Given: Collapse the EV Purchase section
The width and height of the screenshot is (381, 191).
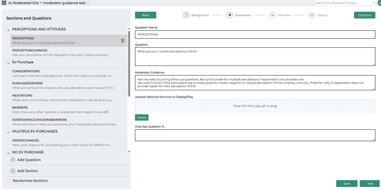Looking at the screenshot, I should [x=9, y=63].
